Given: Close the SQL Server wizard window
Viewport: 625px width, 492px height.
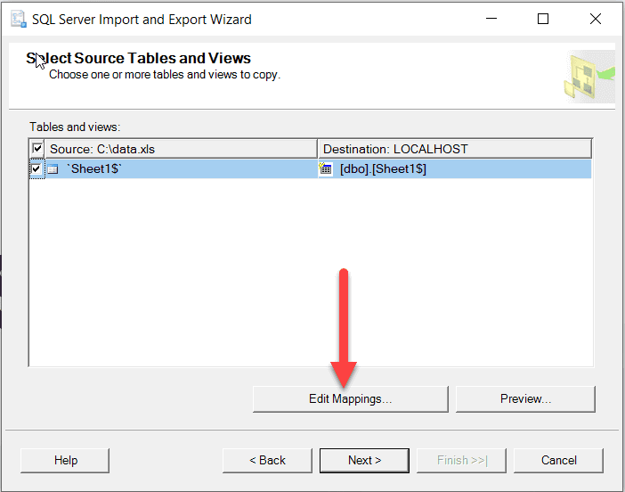Looking at the screenshot, I should 595,19.
